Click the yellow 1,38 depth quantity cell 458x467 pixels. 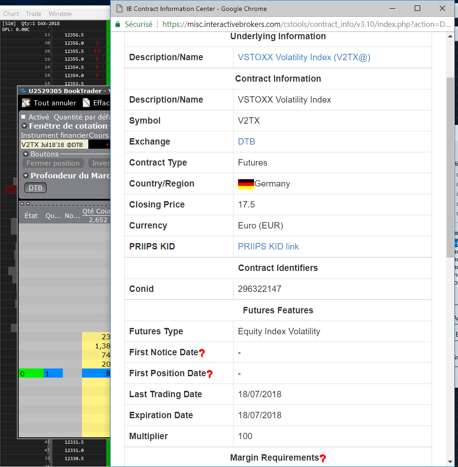click(x=96, y=346)
